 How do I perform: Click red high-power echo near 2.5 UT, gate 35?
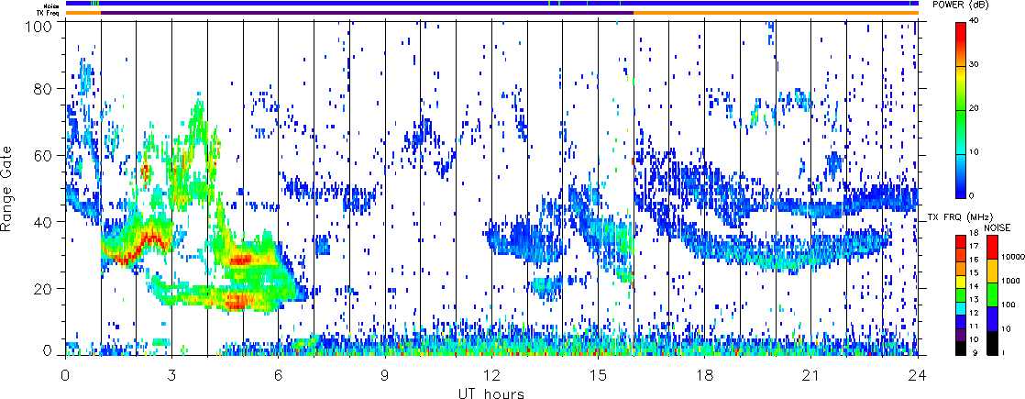[152, 237]
